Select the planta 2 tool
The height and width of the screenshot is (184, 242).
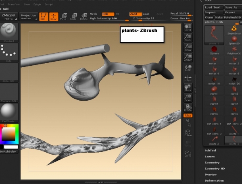pyautogui.click(x=214, y=141)
